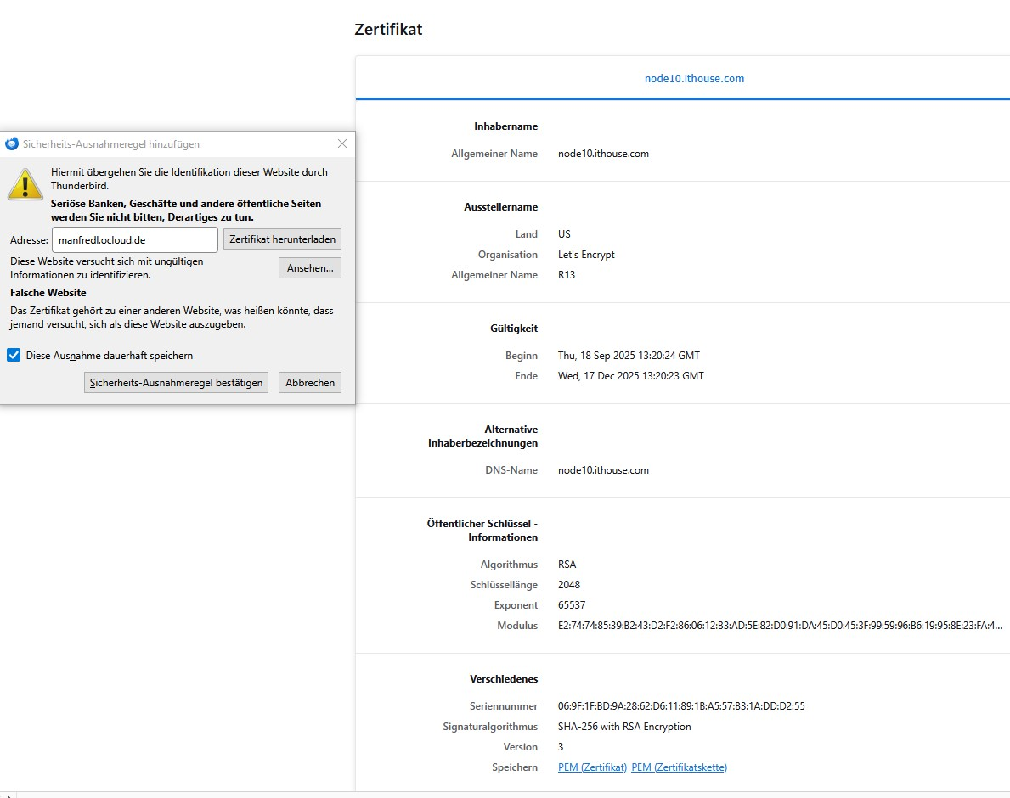Download the 'PEM (Zertifikatskette)' link

click(679, 767)
